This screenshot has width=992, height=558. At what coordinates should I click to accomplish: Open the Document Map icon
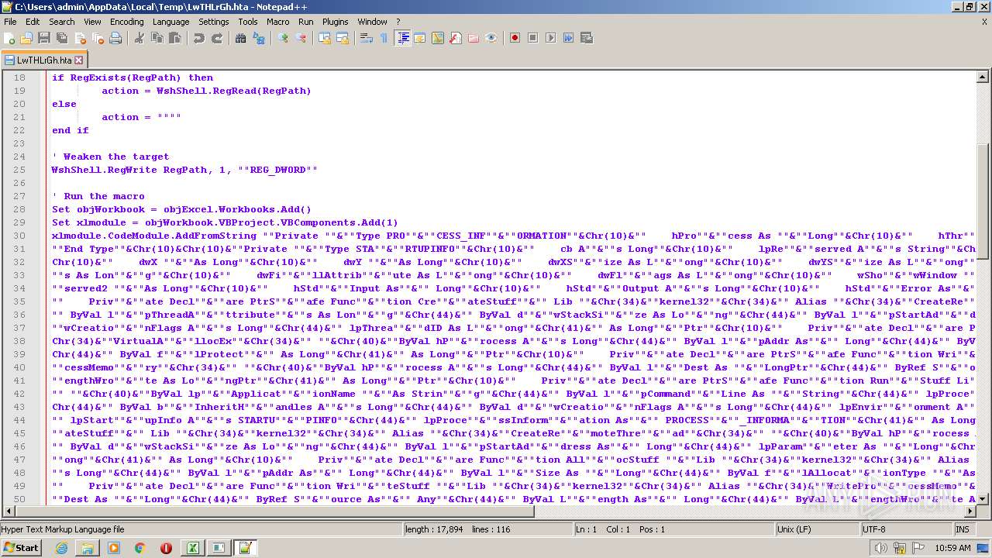(438, 38)
